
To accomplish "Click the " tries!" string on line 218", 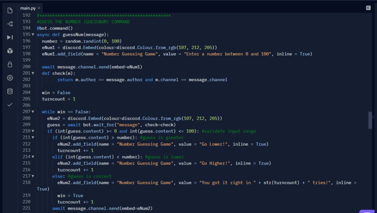I will point(319,183).
